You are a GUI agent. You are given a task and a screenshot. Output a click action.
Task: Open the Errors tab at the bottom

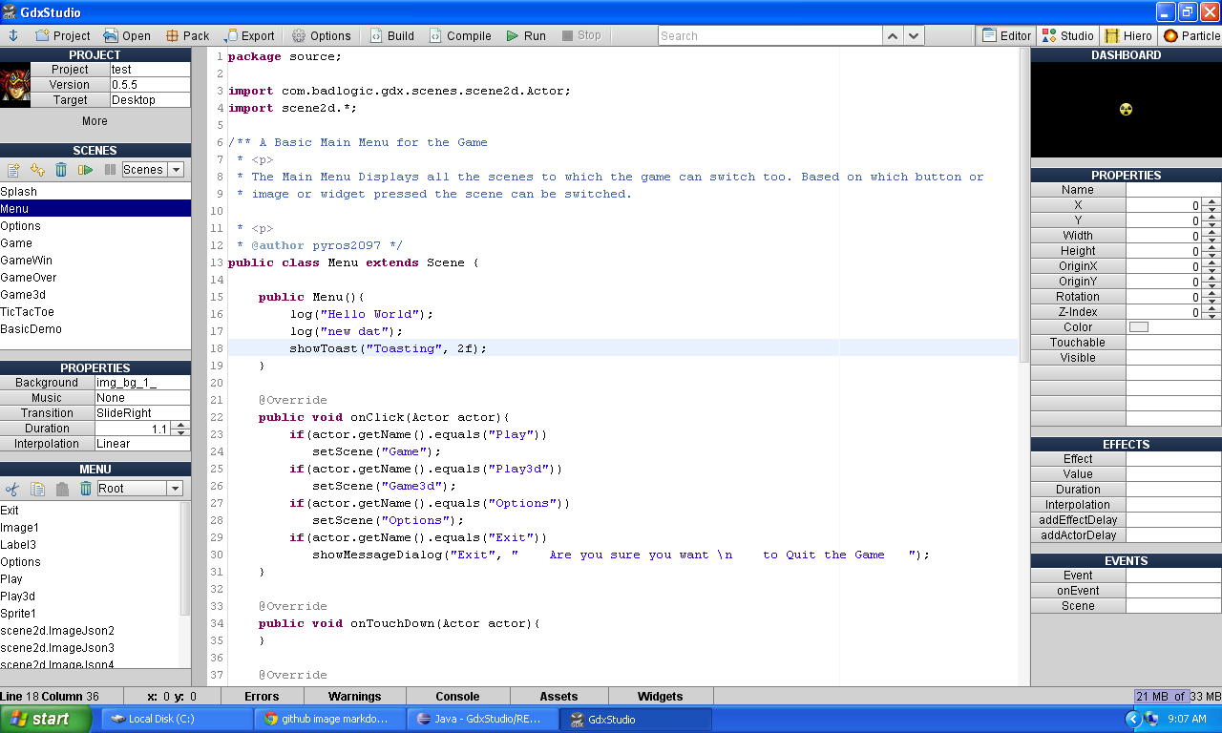tap(262, 697)
